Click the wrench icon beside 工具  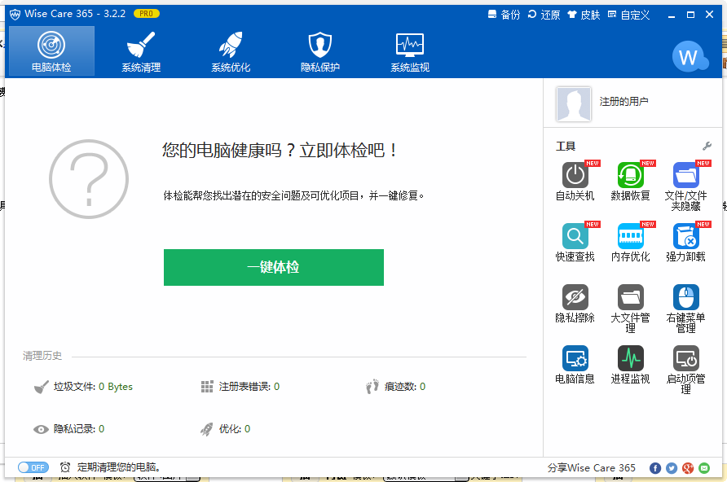[x=706, y=146]
